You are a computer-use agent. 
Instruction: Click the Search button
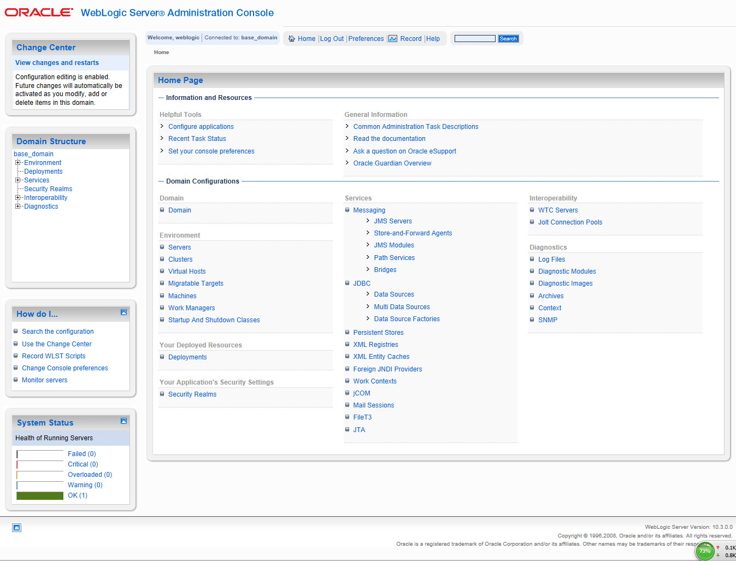508,39
